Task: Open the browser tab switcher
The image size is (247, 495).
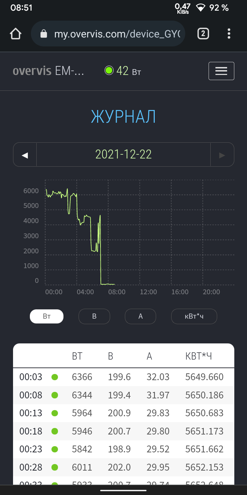Action: tap(203, 34)
